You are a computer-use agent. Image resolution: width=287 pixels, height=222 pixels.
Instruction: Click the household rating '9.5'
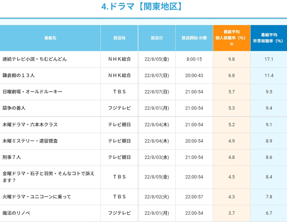pos(269,92)
